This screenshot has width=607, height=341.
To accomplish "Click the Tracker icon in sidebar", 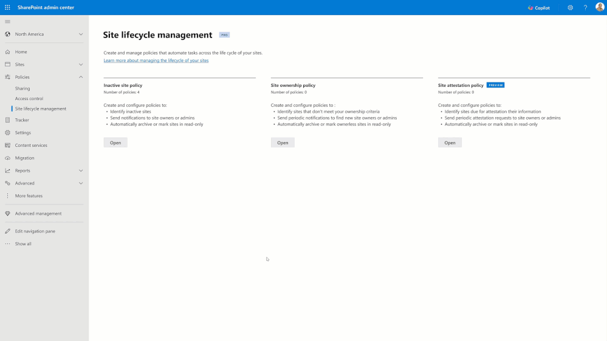I will pyautogui.click(x=7, y=120).
